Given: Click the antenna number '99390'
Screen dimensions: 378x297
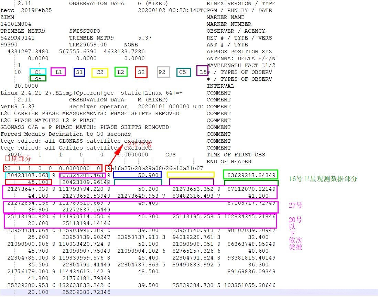Looking at the screenshot, I should 9,45.
